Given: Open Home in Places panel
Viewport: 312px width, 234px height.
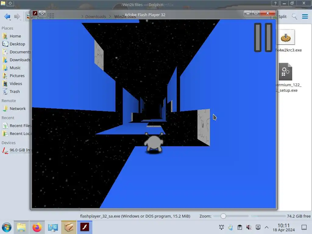Looking at the screenshot, I should (x=15, y=36).
